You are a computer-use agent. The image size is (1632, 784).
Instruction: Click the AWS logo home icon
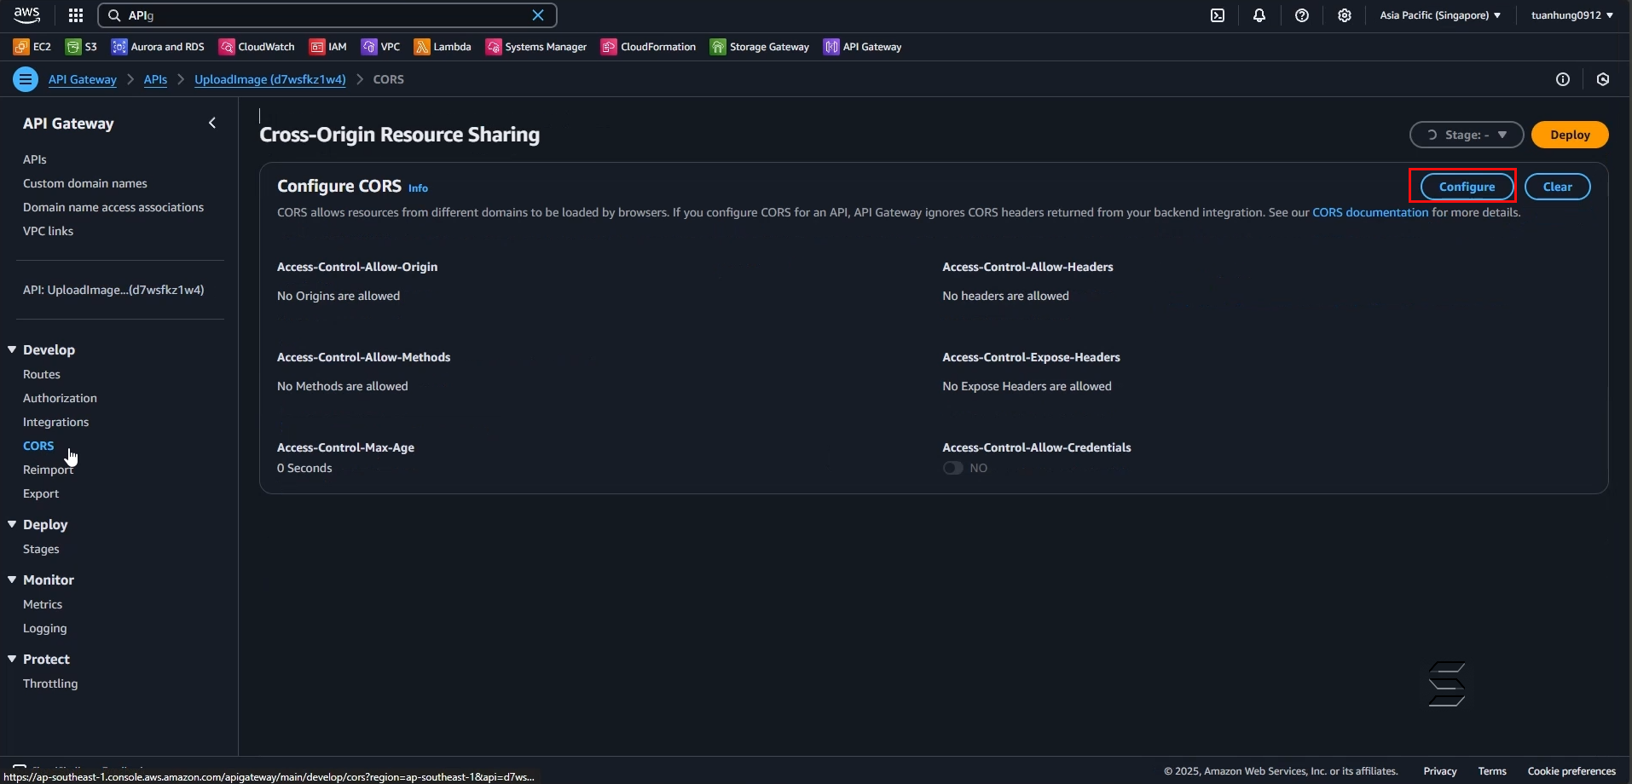26,14
